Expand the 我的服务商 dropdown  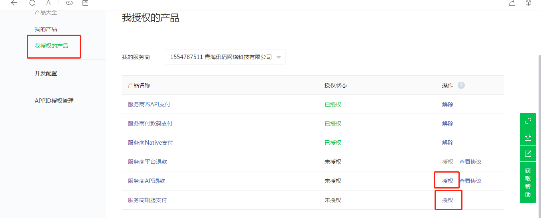(226, 57)
